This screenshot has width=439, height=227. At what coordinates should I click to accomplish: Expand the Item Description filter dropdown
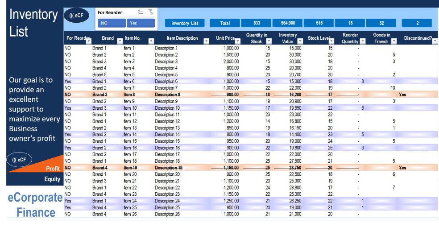(x=206, y=41)
